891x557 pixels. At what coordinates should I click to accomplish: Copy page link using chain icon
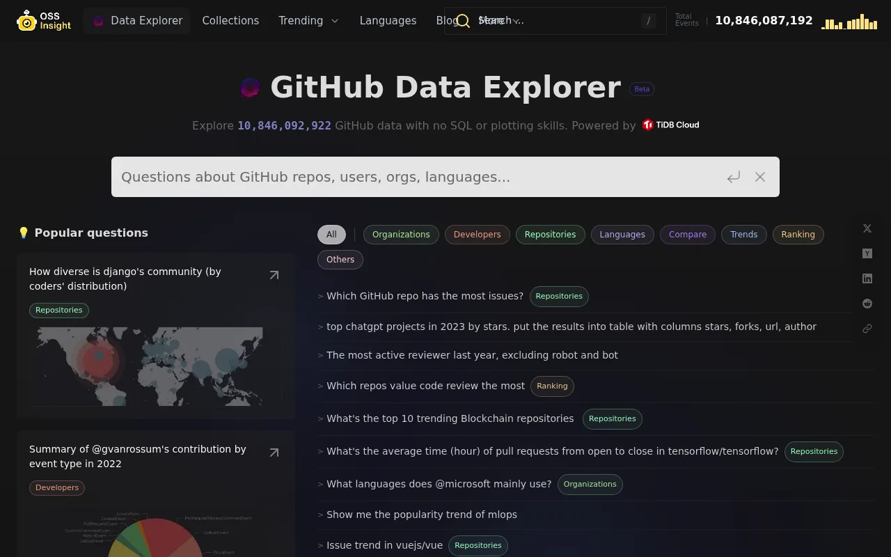coord(867,329)
